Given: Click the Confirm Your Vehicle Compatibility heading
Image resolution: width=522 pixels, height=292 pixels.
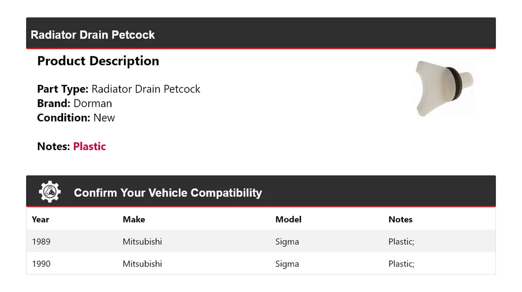Looking at the screenshot, I should 167,193.
